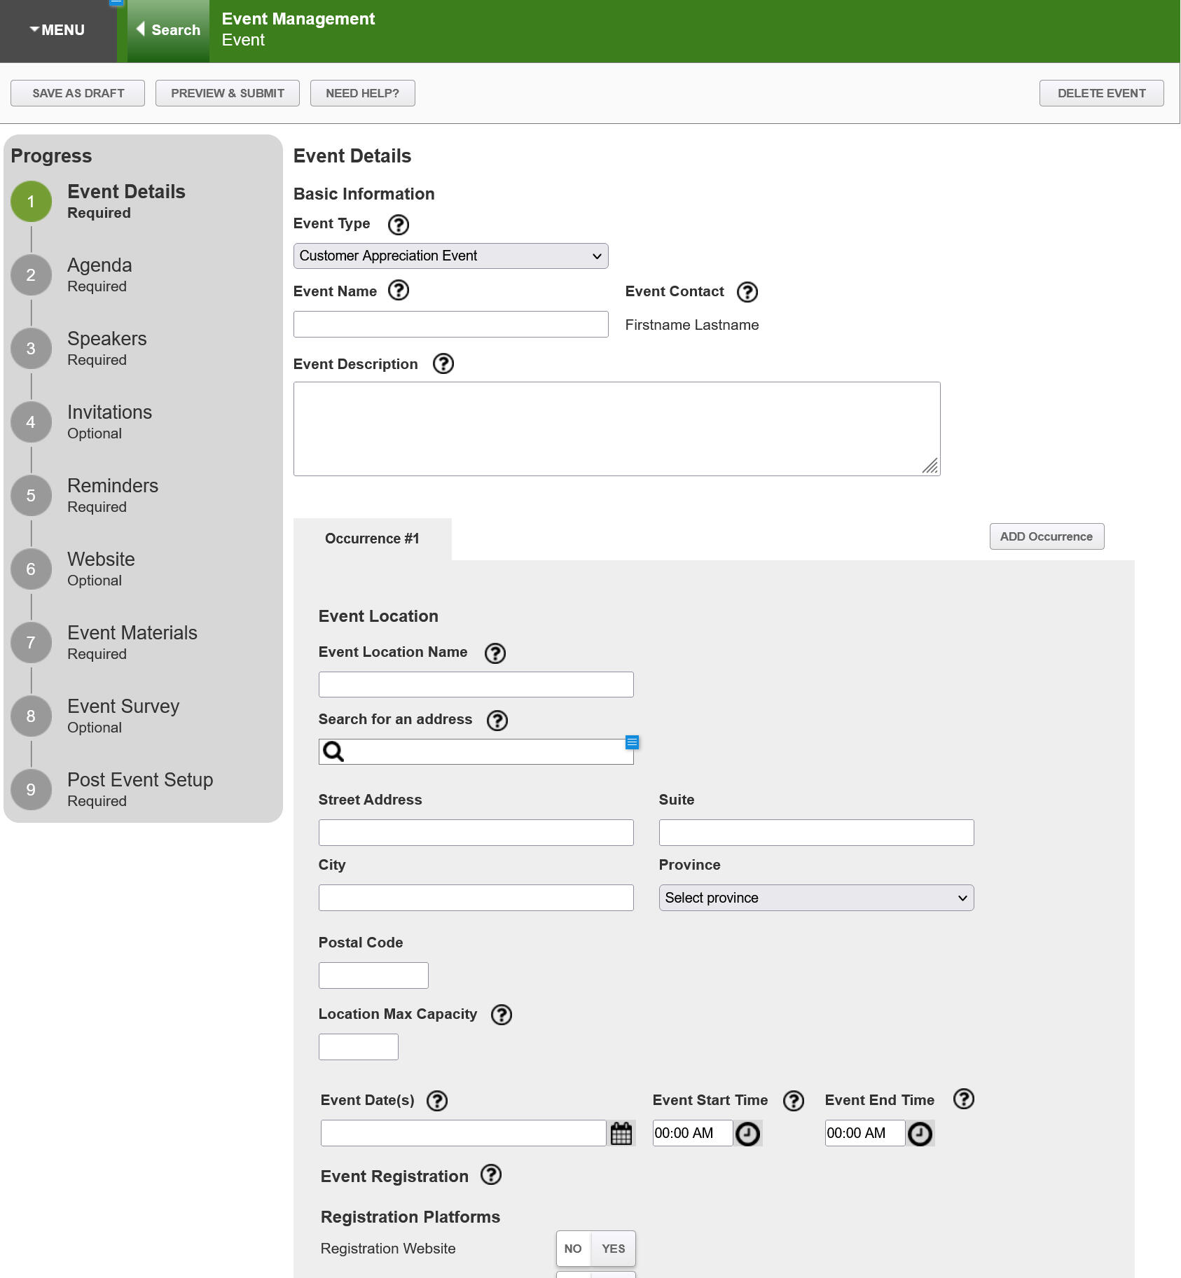Show help for Location Max Capacity

pos(501,1015)
